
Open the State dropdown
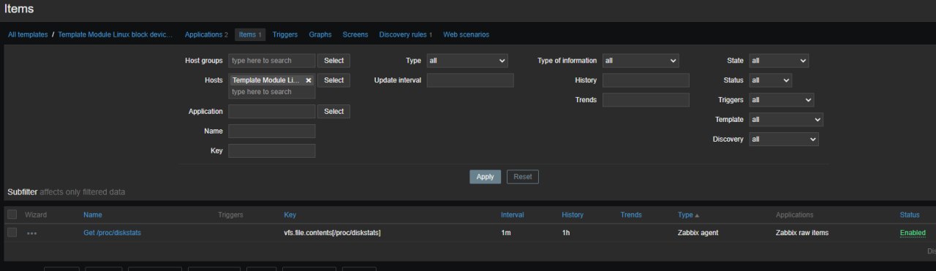pyautogui.click(x=779, y=61)
